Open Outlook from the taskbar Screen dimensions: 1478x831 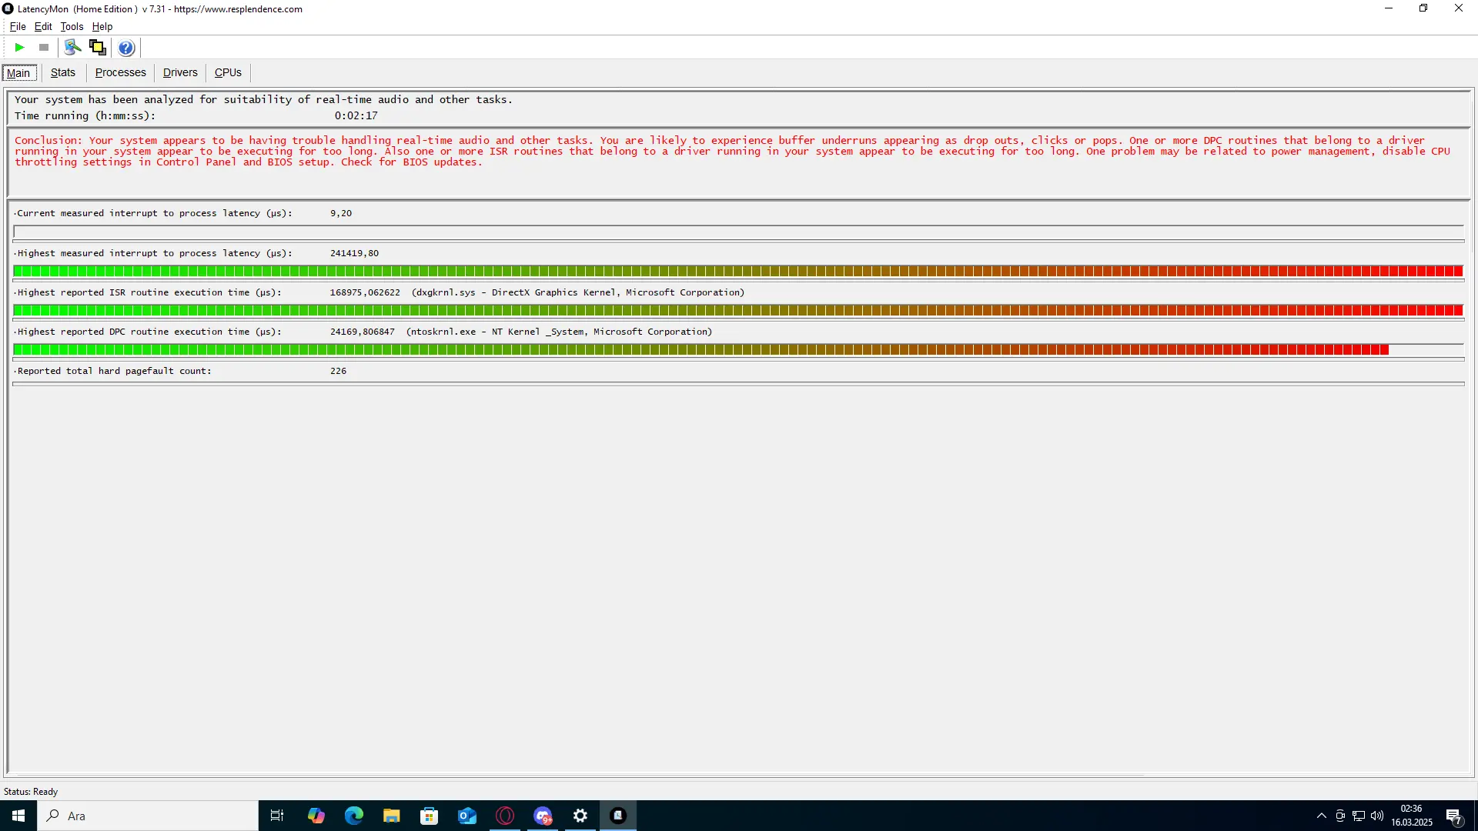[x=467, y=816]
